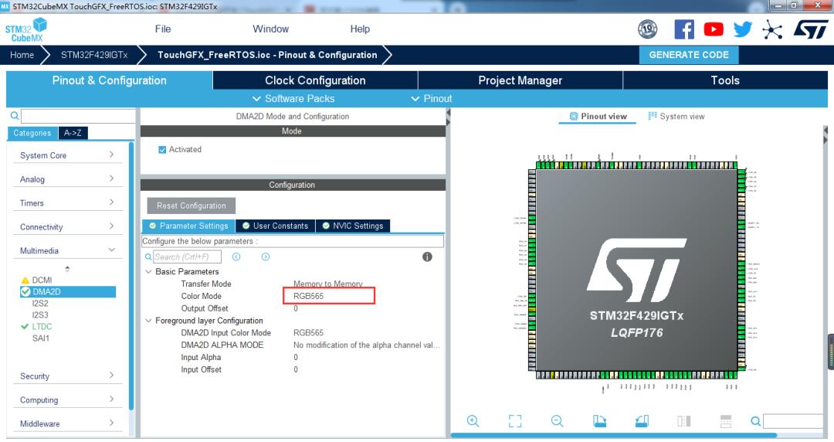
Task: Switch to the Clock Configuration tab
Action: coord(315,80)
